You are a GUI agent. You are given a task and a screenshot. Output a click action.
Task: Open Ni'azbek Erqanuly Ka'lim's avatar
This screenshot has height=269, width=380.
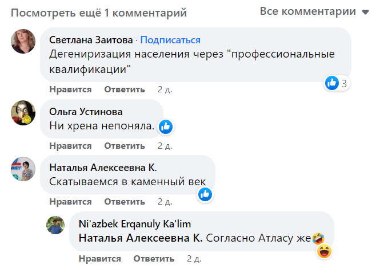click(55, 225)
